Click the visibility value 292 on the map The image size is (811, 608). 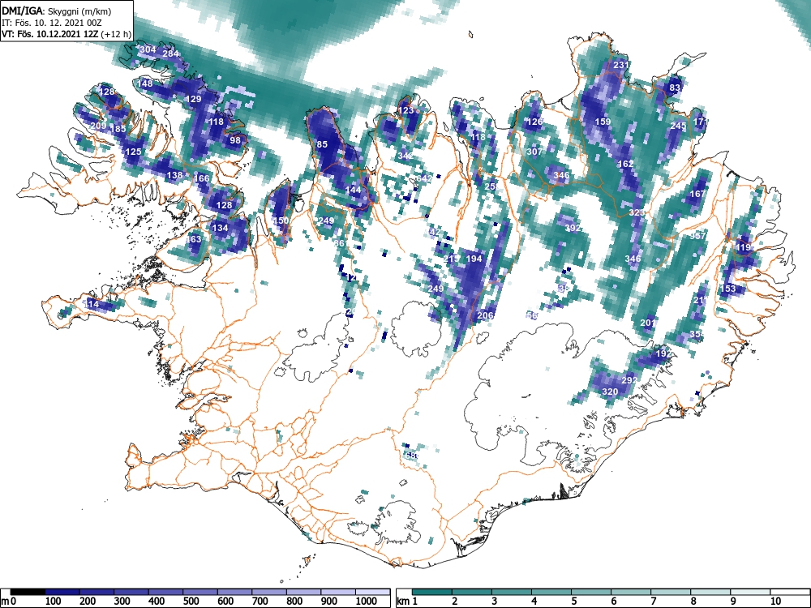(629, 380)
